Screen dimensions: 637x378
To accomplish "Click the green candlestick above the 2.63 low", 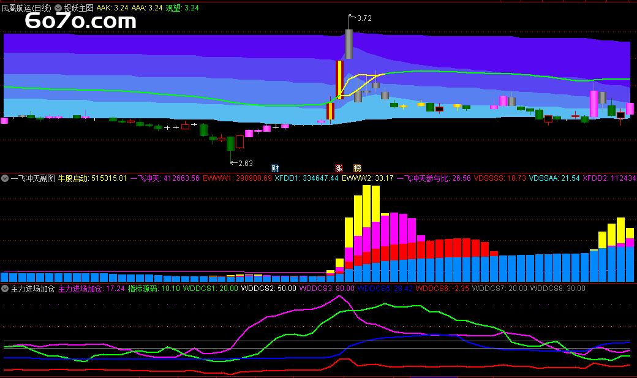I will coord(230,143).
